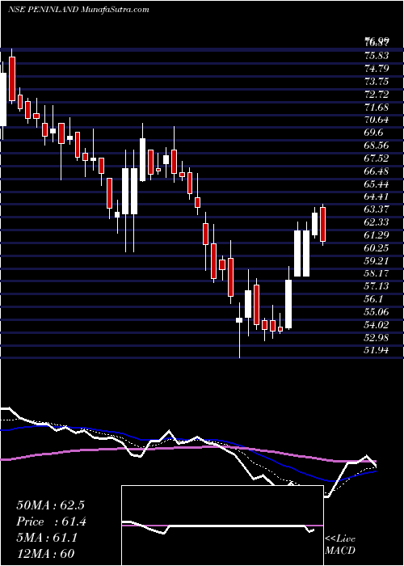404x566 pixels.
Task: Click the <<Live MACD label
Action: 340,545
